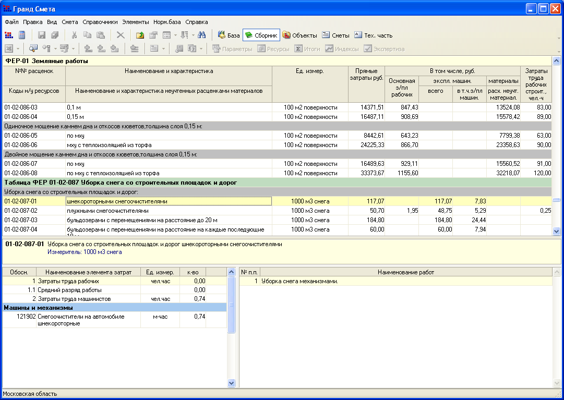This screenshot has height=400, width=564.
Task: Click the Объекты button
Action: pos(300,35)
